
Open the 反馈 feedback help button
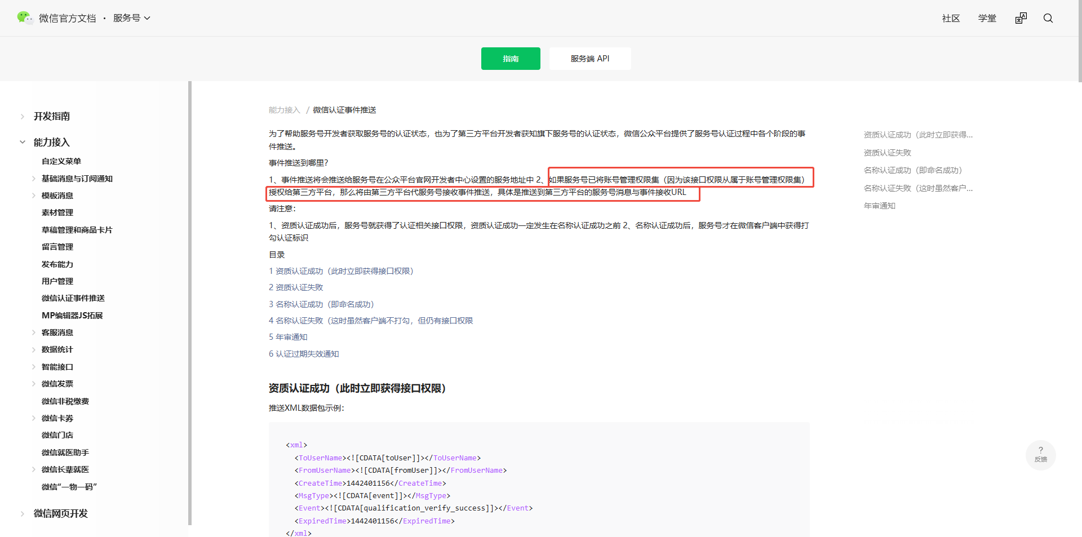[1041, 455]
